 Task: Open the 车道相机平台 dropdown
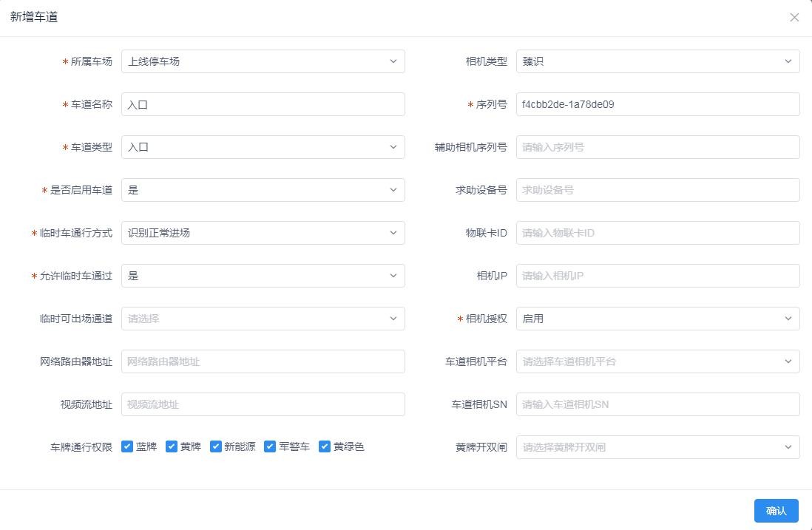[x=657, y=361]
